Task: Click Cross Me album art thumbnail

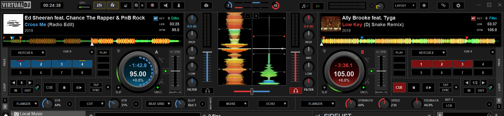Action: [x=13, y=24]
